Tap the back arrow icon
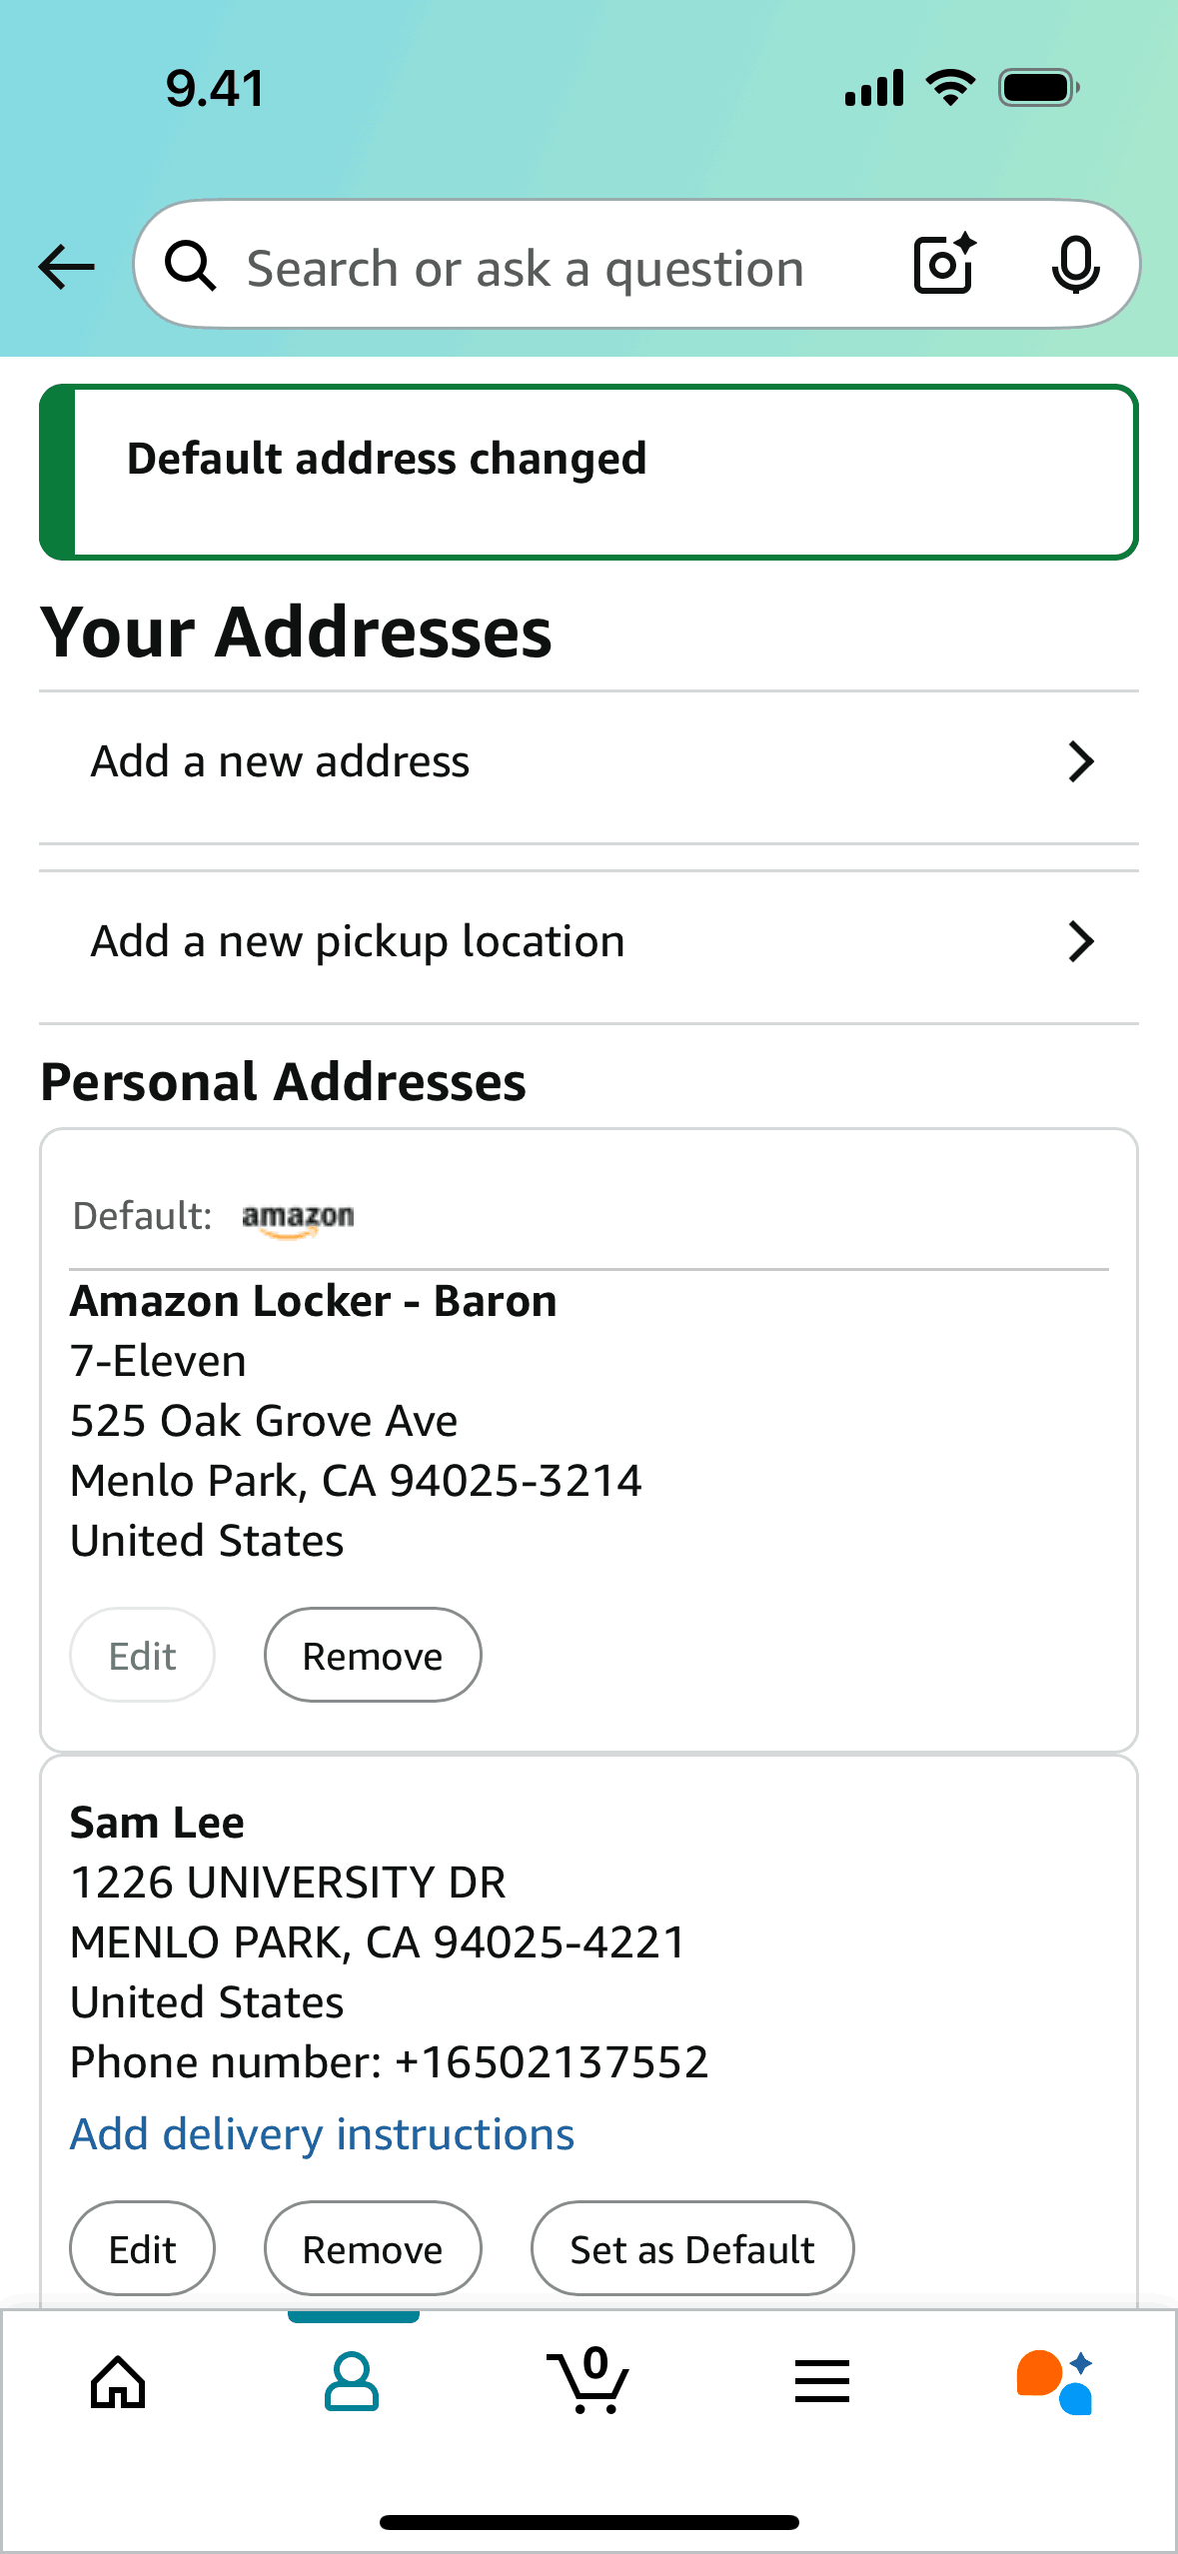Viewport: 1178px width, 2554px height. (x=66, y=267)
